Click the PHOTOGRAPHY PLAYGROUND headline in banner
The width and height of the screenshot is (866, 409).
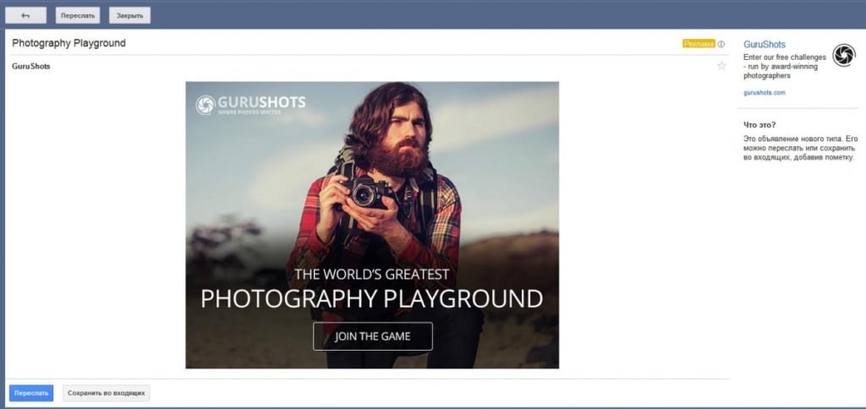(x=371, y=298)
